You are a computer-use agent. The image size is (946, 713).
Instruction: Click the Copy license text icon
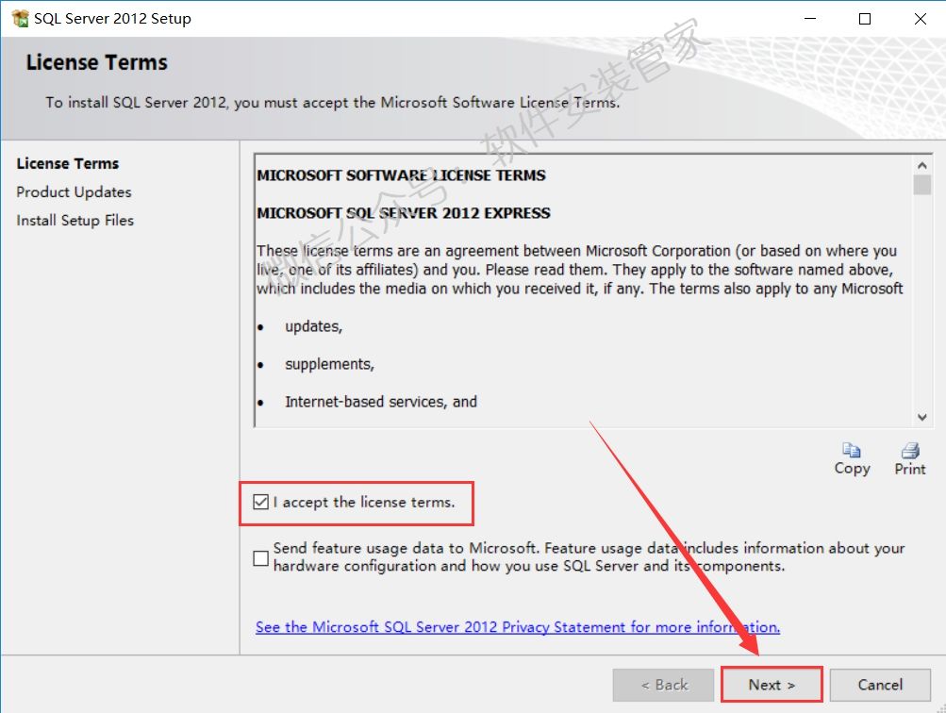(x=852, y=450)
